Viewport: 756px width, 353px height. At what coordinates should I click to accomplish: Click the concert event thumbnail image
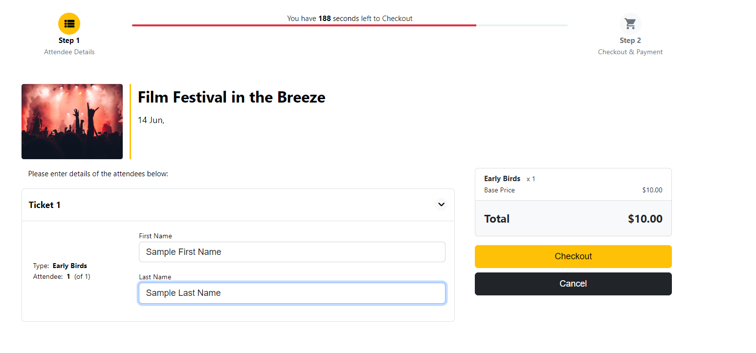[x=72, y=122]
